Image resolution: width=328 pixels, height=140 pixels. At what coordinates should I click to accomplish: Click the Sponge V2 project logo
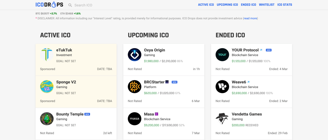pos(47,87)
